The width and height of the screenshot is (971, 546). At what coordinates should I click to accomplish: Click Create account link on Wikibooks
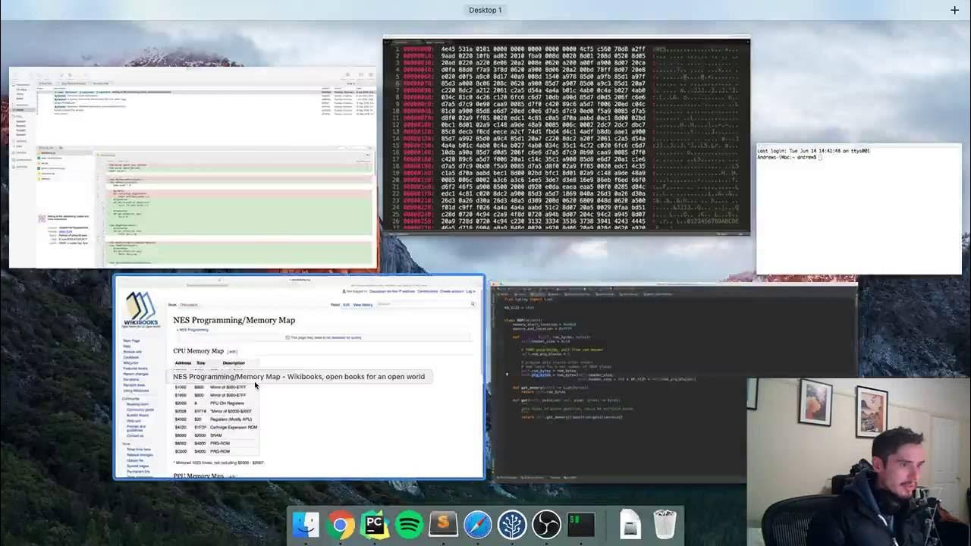(452, 291)
